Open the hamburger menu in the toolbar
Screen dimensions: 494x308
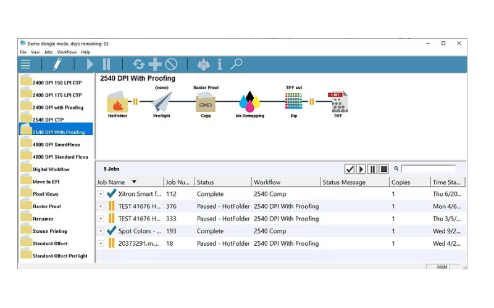(x=25, y=64)
